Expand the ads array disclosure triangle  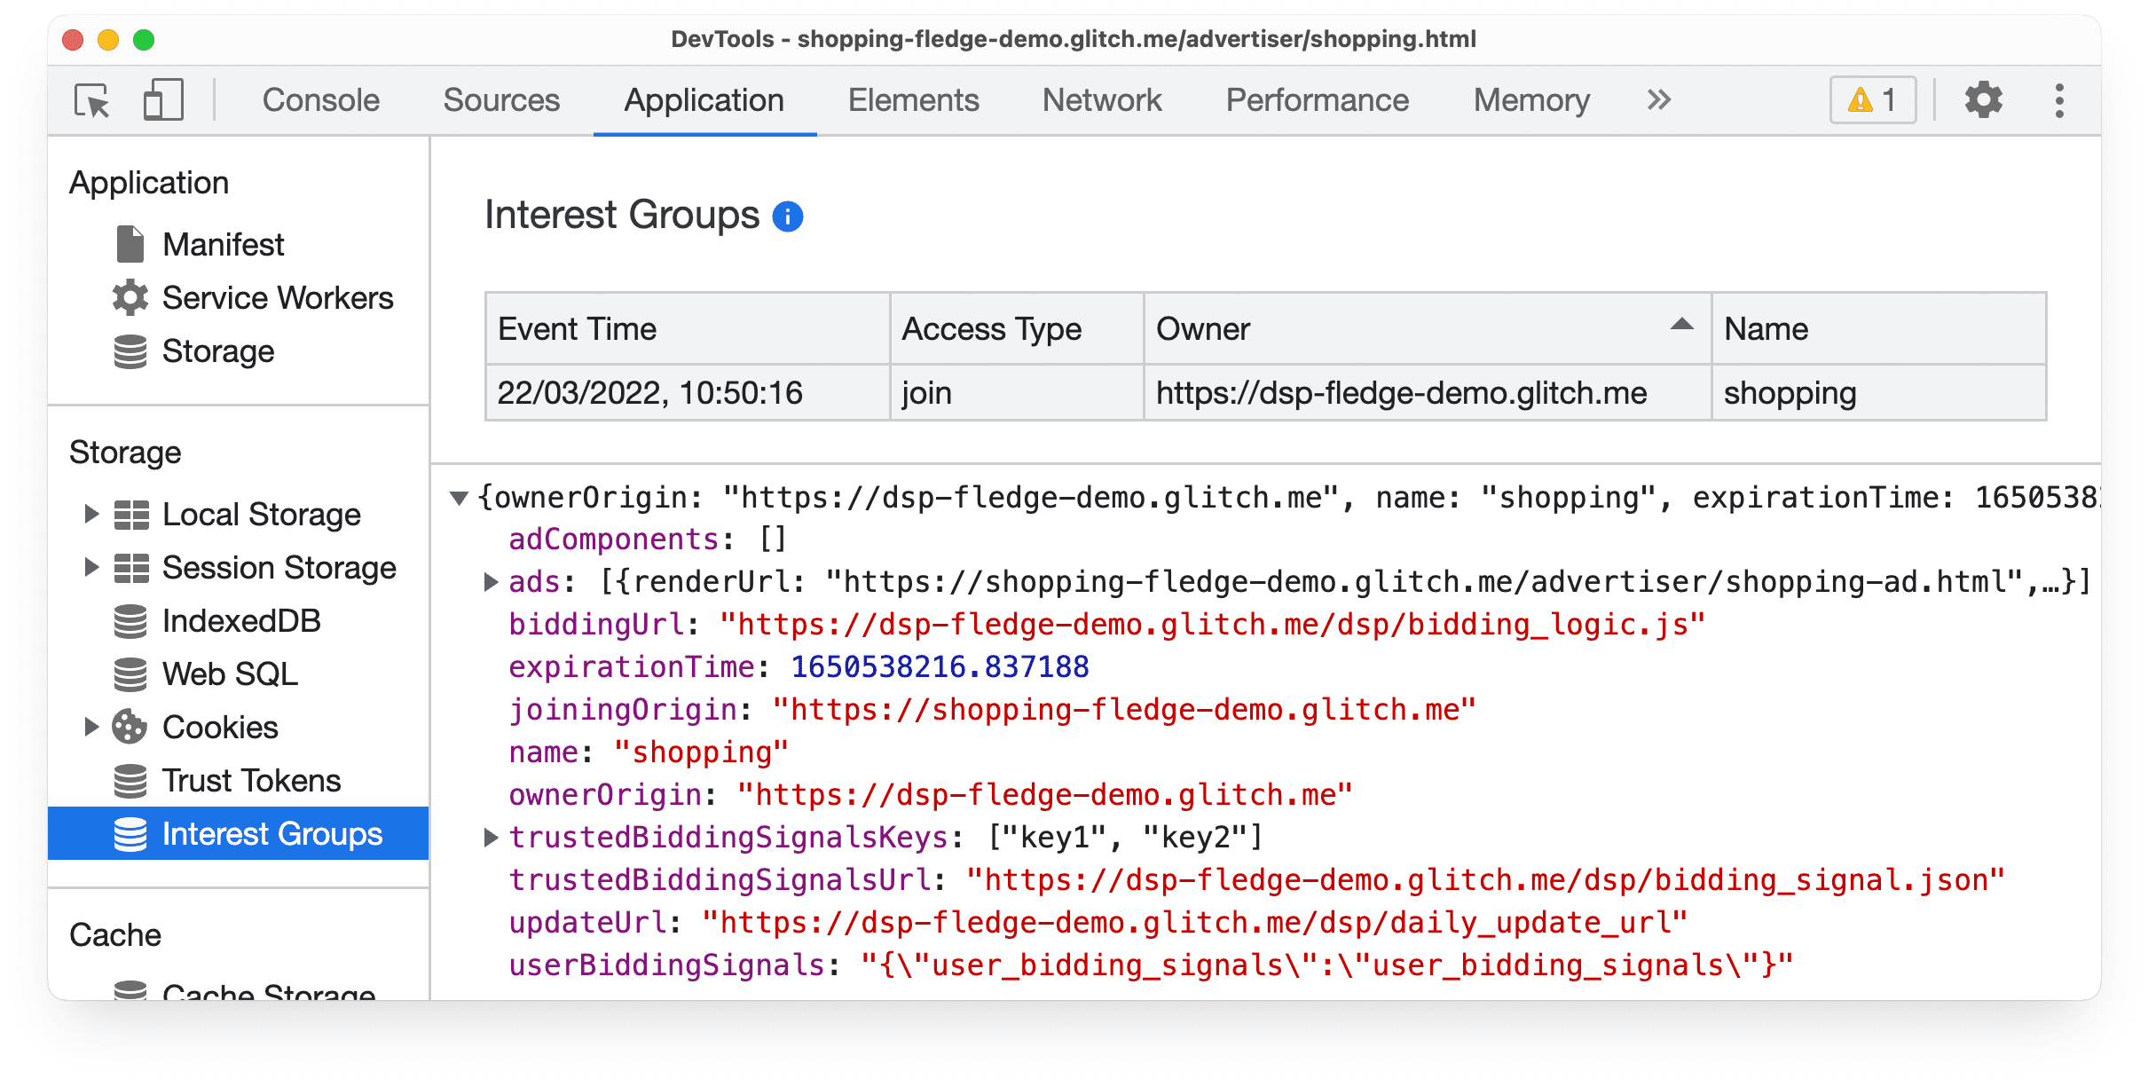pos(492,581)
